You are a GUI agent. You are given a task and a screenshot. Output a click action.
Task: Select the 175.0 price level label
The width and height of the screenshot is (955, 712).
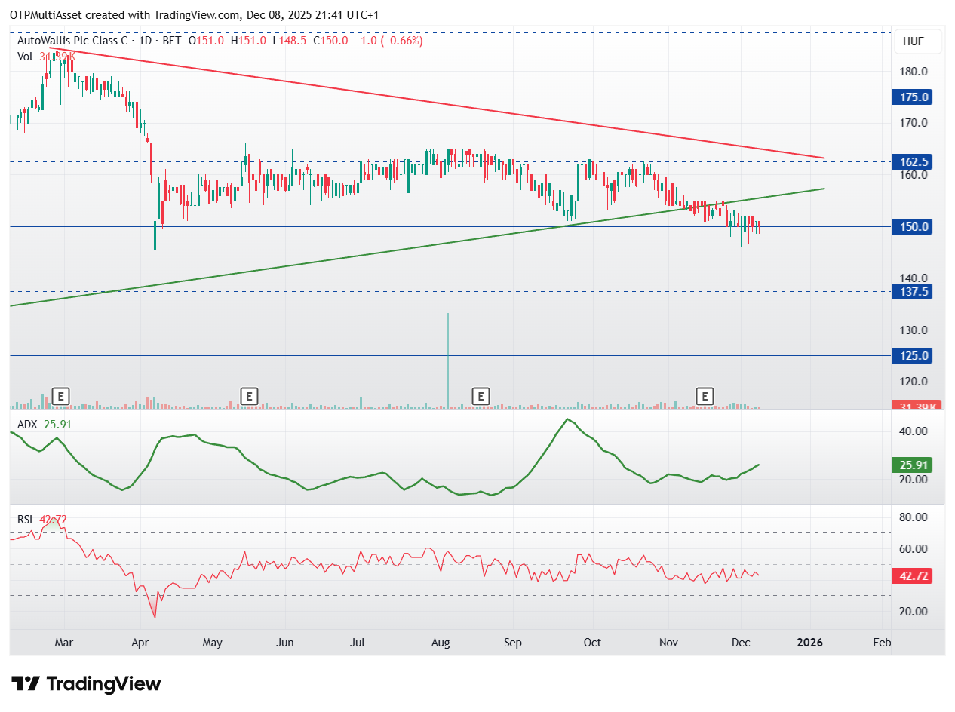tap(910, 97)
